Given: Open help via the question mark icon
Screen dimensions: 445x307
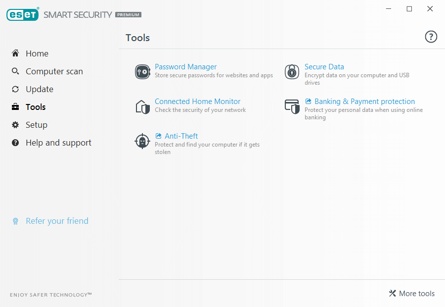Looking at the screenshot, I should pyautogui.click(x=431, y=37).
